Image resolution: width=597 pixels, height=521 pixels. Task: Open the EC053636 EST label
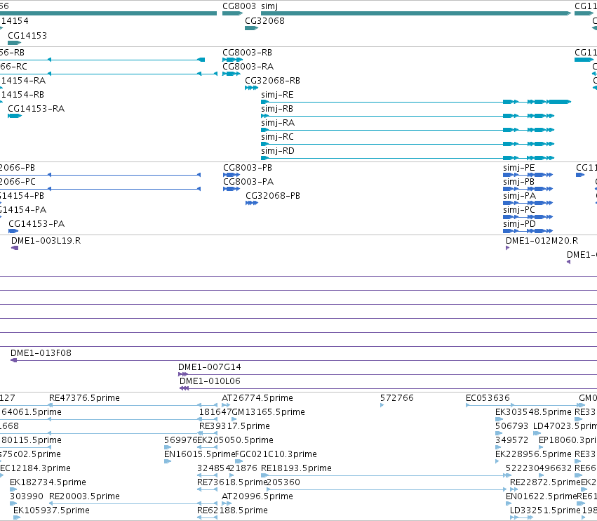[488, 398]
